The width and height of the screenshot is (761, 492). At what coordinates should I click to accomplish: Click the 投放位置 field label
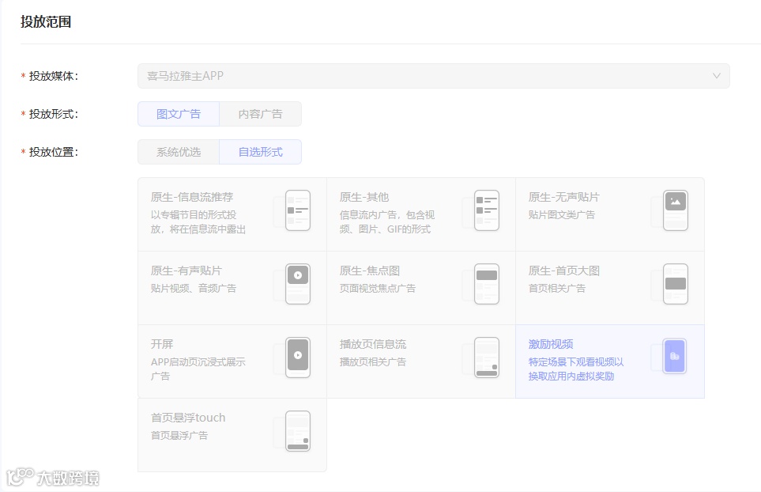pos(53,152)
